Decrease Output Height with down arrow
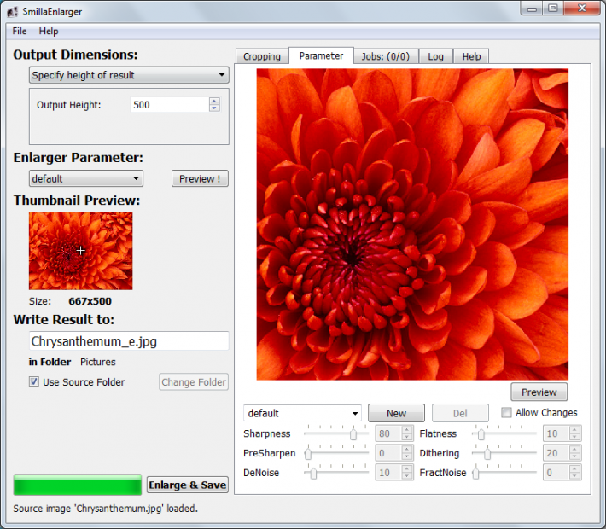 [214, 108]
